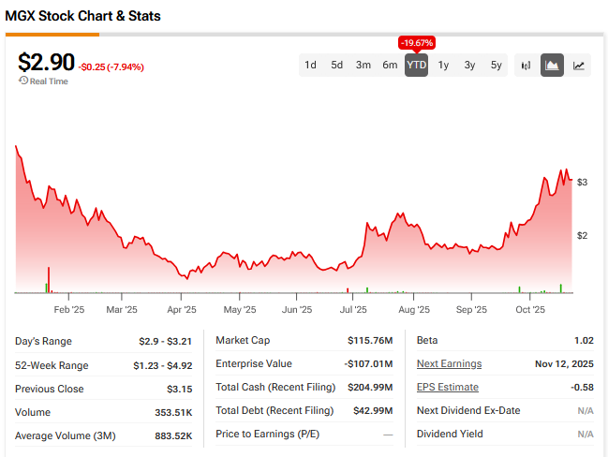608x457 pixels.
Task: Open the EPS Estimate link
Action: 447,388
